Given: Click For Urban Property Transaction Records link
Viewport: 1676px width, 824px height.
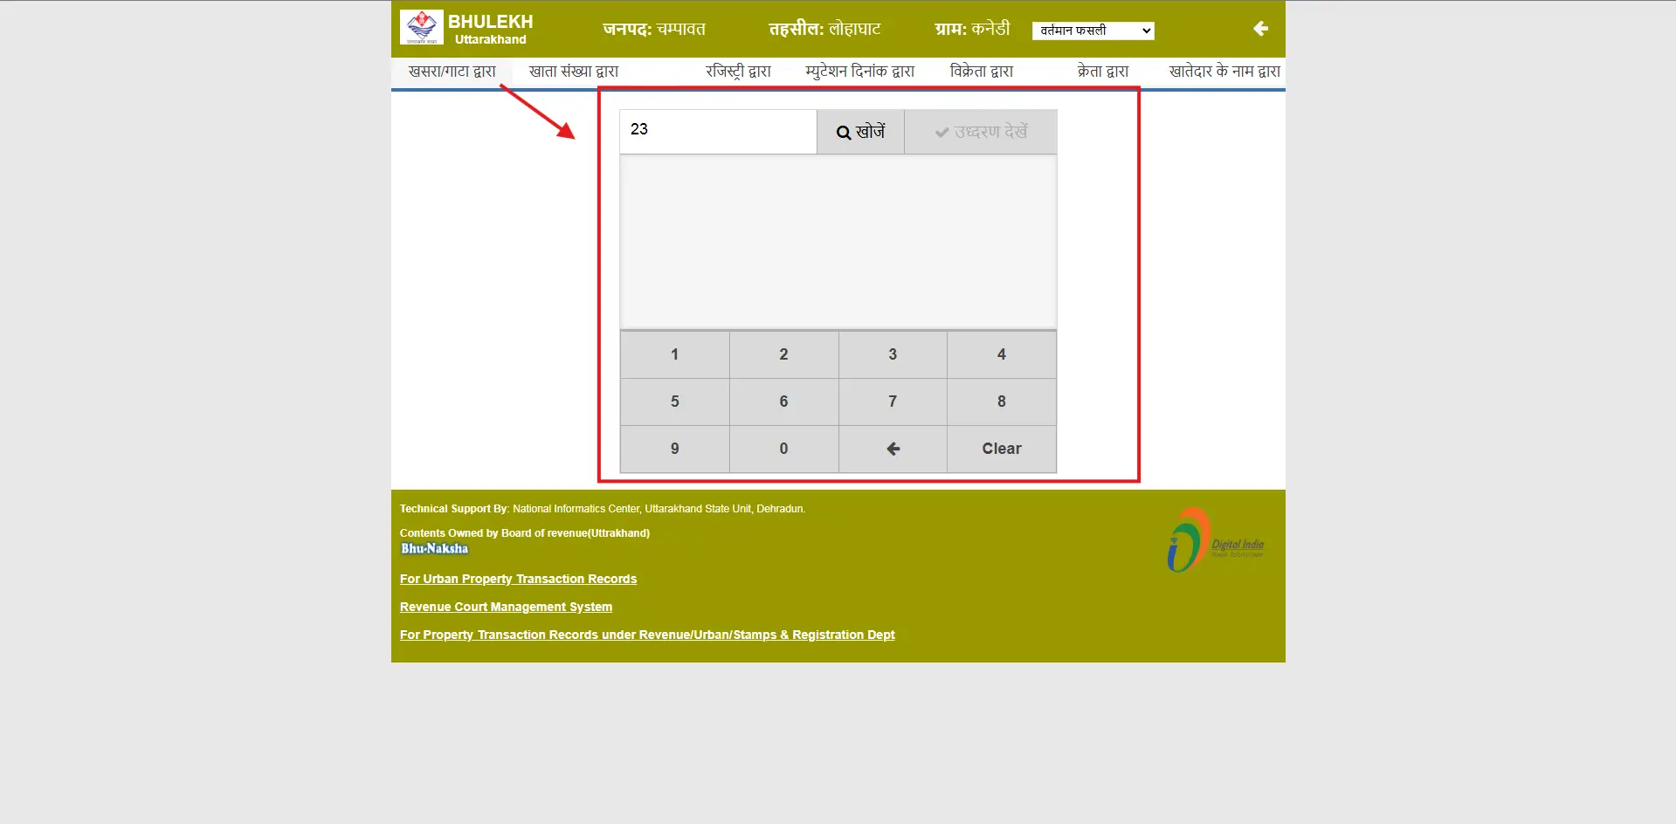Looking at the screenshot, I should [518, 579].
